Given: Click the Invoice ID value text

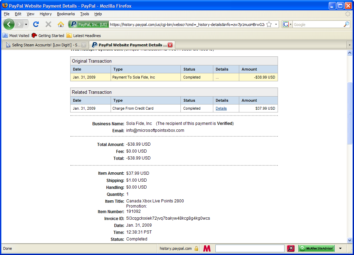Looking at the screenshot, I should pos(168,218).
